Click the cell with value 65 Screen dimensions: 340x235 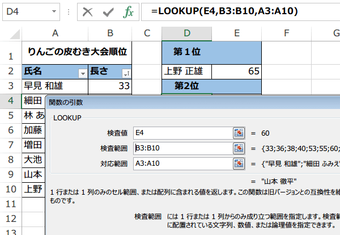(236, 72)
